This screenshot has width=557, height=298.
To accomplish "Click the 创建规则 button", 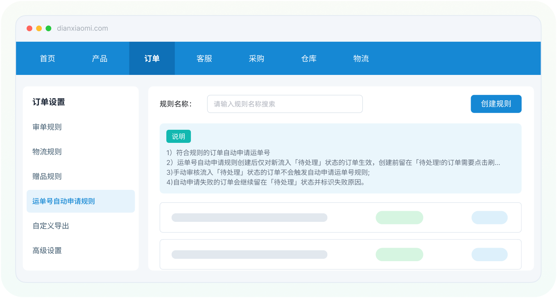I will click(x=496, y=104).
